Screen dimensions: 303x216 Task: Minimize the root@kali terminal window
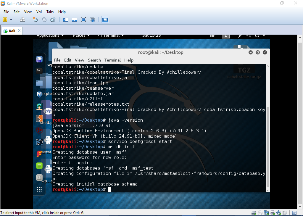(251, 52)
